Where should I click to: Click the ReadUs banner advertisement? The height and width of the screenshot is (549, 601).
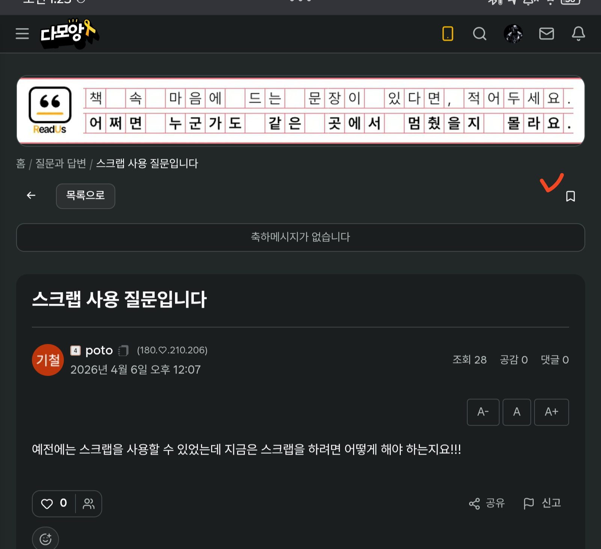point(300,111)
